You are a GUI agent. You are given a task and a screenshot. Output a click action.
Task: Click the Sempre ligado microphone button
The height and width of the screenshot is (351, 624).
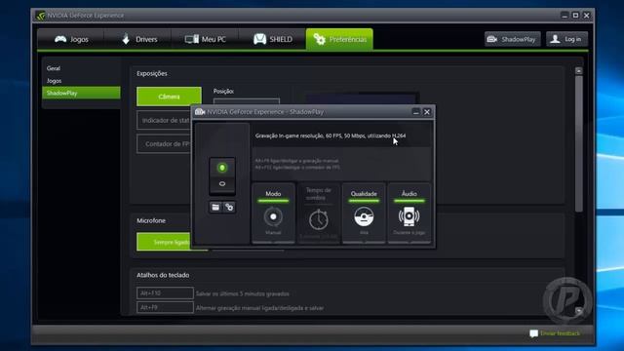coord(164,242)
